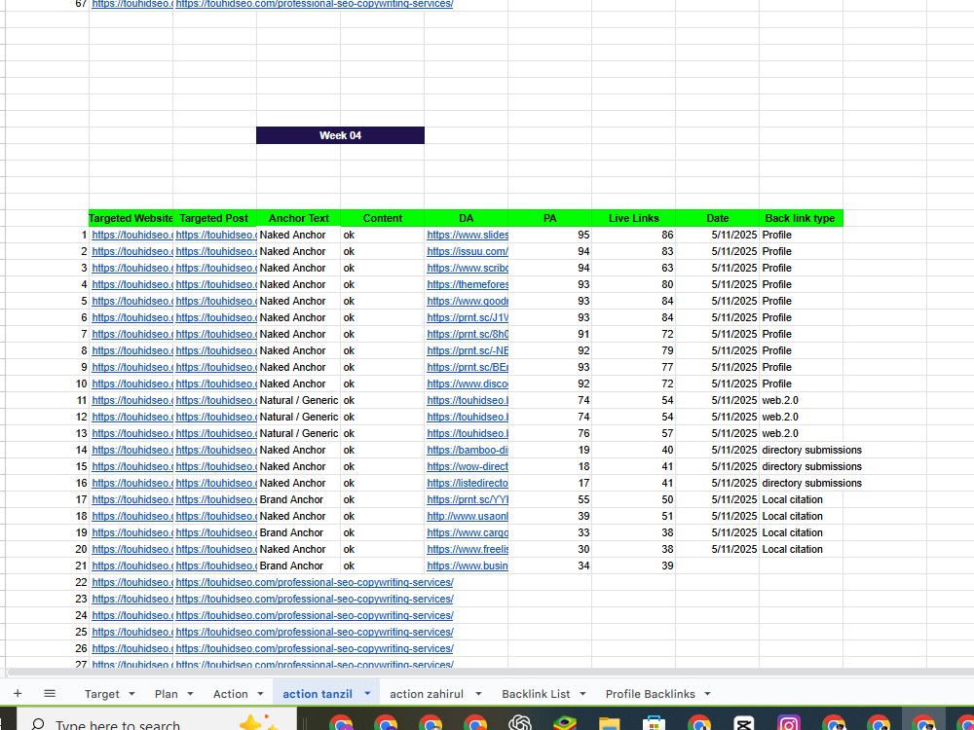Select the Targeted Post header cell

[x=214, y=218]
